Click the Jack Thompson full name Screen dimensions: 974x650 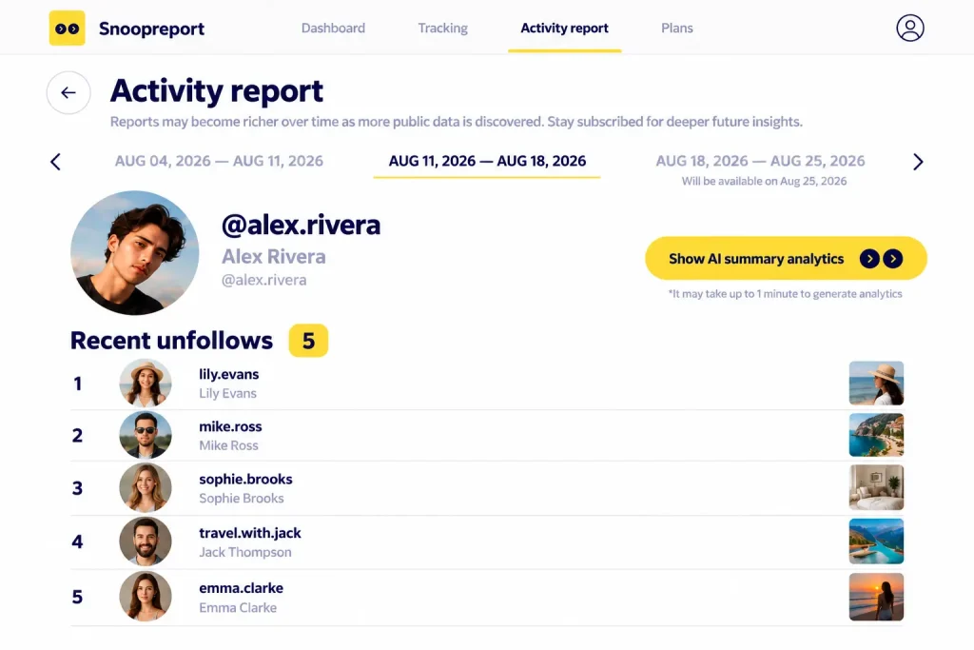244,552
